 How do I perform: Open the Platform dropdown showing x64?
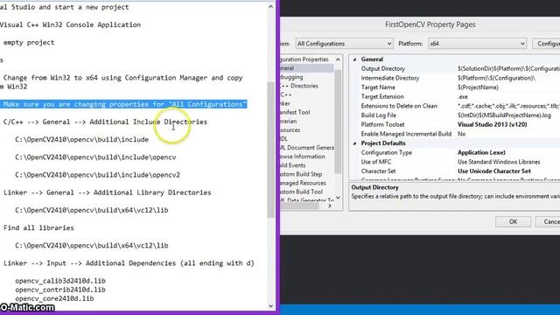click(477, 44)
